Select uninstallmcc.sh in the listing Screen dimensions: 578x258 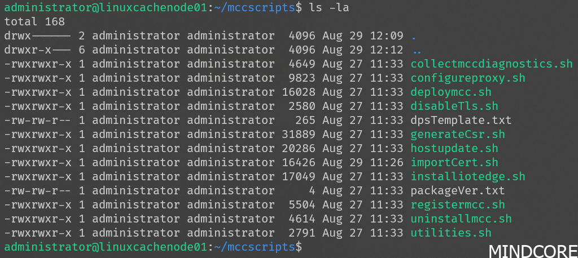461,219
